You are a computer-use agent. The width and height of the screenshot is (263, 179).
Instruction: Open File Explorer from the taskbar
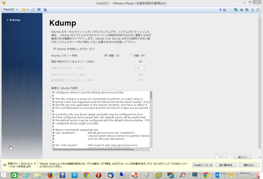38,175
